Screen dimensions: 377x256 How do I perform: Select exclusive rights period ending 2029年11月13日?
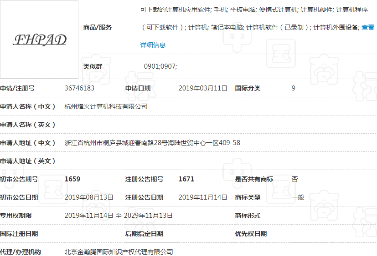coord(119,216)
